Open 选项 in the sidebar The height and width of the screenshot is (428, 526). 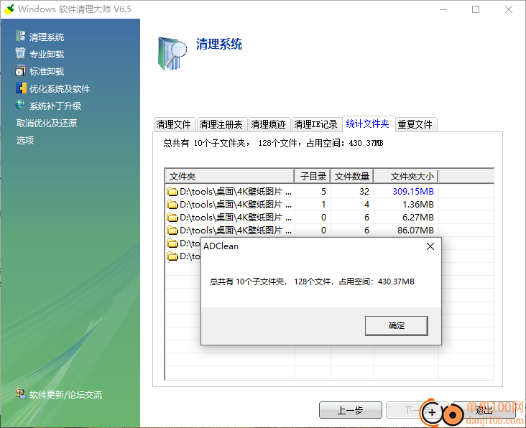tap(25, 140)
